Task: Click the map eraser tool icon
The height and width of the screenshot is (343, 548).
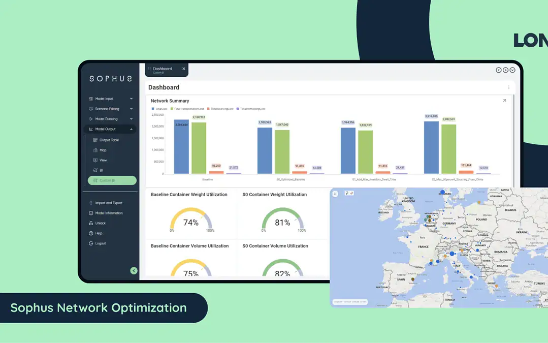Action: point(351,193)
